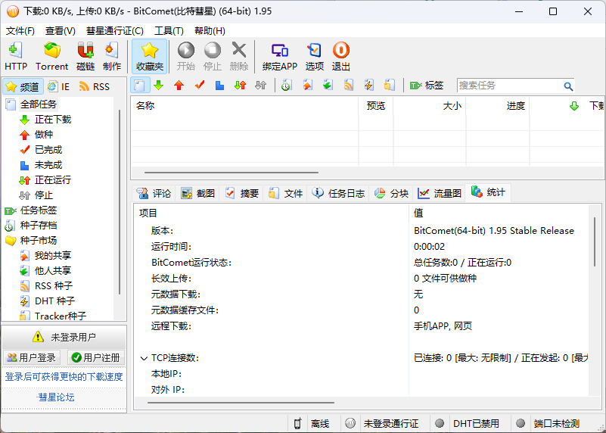Viewport: 606px width, 433px height.
Task: Select 未完成 in the task tree
Action: 48,165
